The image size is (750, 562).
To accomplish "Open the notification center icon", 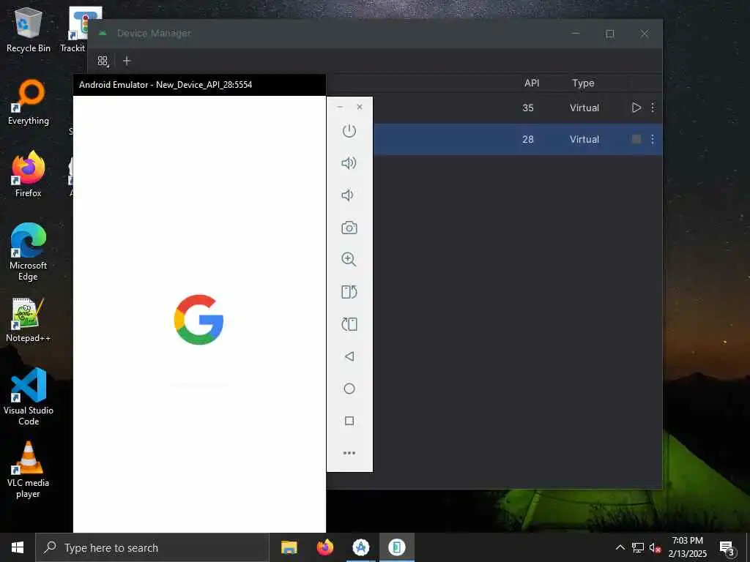I will click(x=727, y=547).
